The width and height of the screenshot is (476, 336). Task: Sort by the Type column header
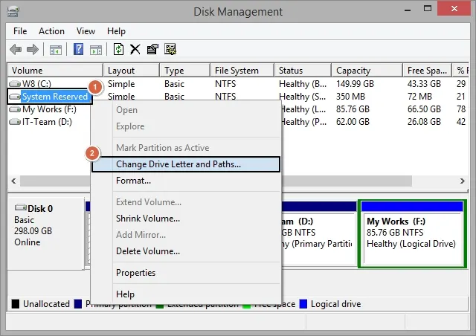[185, 71]
